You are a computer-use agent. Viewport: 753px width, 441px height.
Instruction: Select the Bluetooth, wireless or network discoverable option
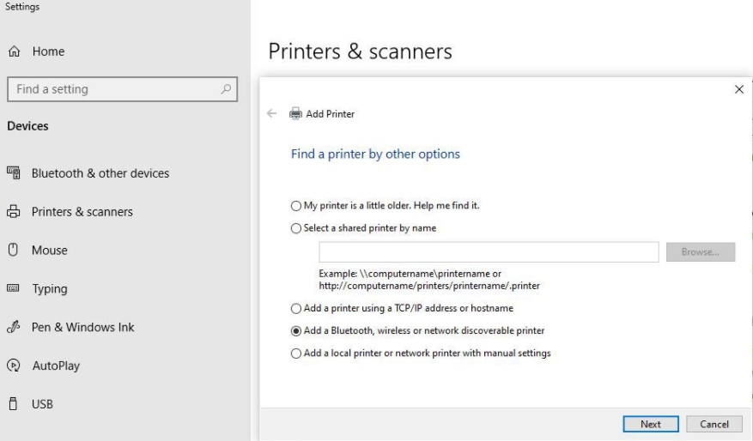[297, 330]
